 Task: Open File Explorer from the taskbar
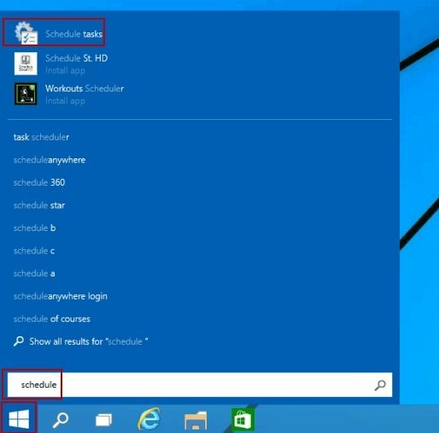196,420
